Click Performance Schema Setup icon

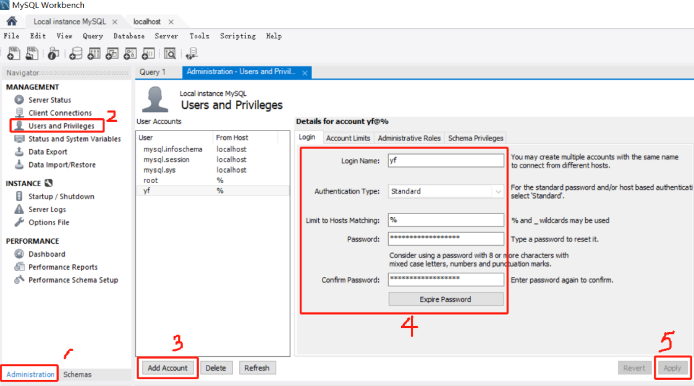click(19, 280)
